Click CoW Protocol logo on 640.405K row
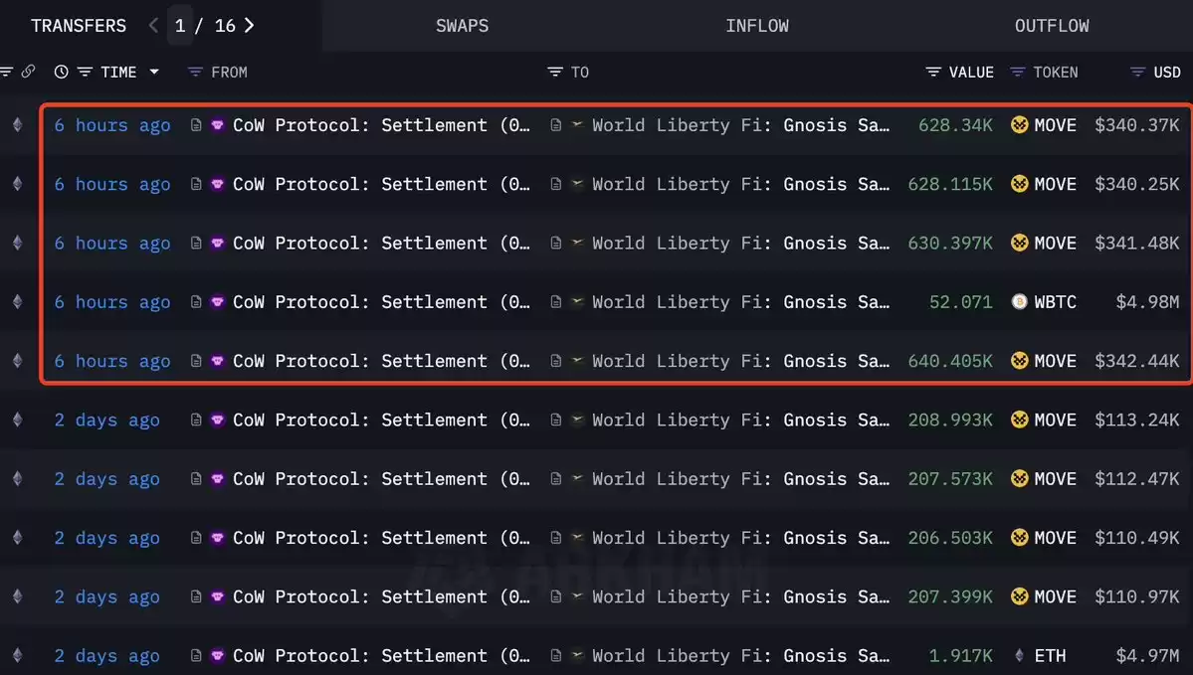The height and width of the screenshot is (675, 1193). click(x=218, y=360)
